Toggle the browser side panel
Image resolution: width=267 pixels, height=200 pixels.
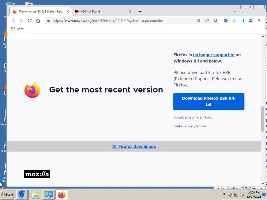(242, 21)
